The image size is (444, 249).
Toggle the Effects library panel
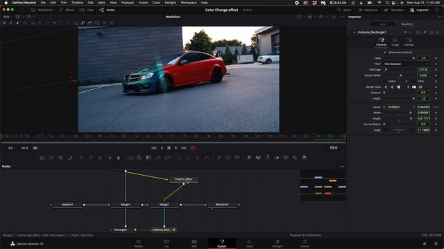[67, 10]
